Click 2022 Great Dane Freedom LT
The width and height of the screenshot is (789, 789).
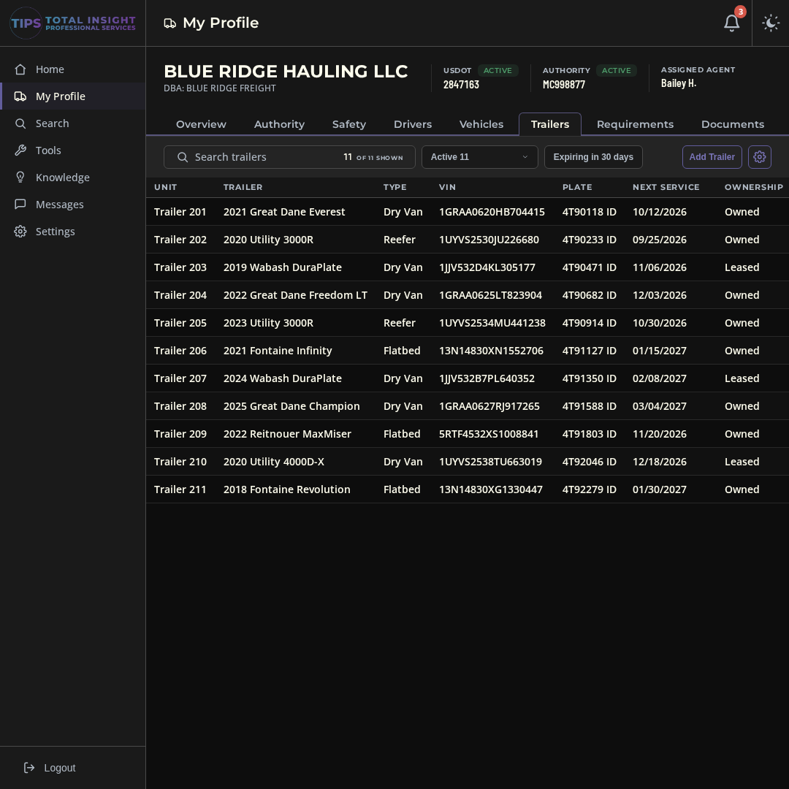coord(295,295)
